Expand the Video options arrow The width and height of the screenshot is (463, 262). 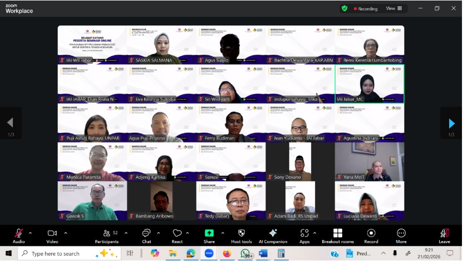click(65, 233)
